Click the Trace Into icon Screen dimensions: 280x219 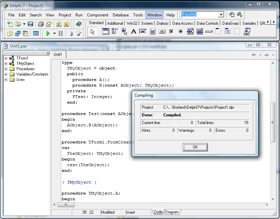click(71, 33)
